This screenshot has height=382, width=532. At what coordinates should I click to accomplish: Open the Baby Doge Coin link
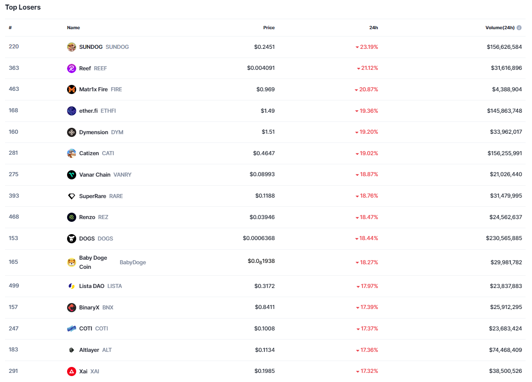(93, 262)
